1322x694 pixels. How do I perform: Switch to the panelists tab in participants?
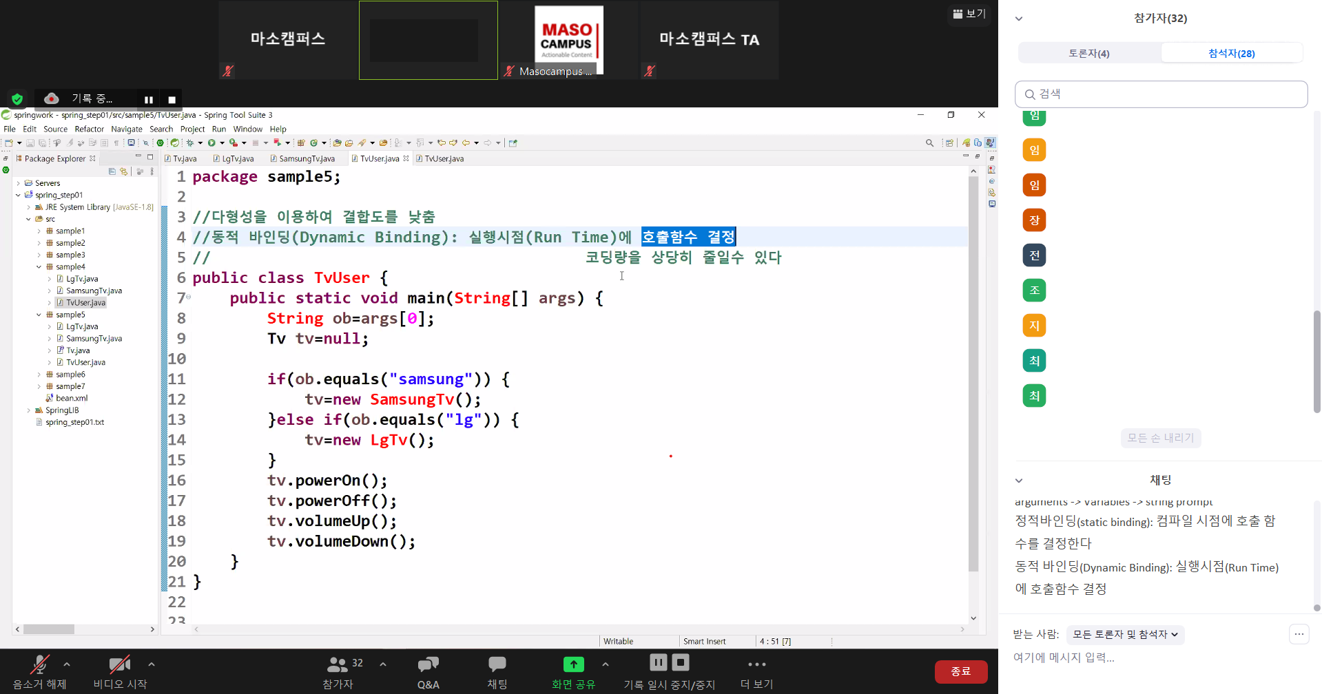(x=1088, y=54)
